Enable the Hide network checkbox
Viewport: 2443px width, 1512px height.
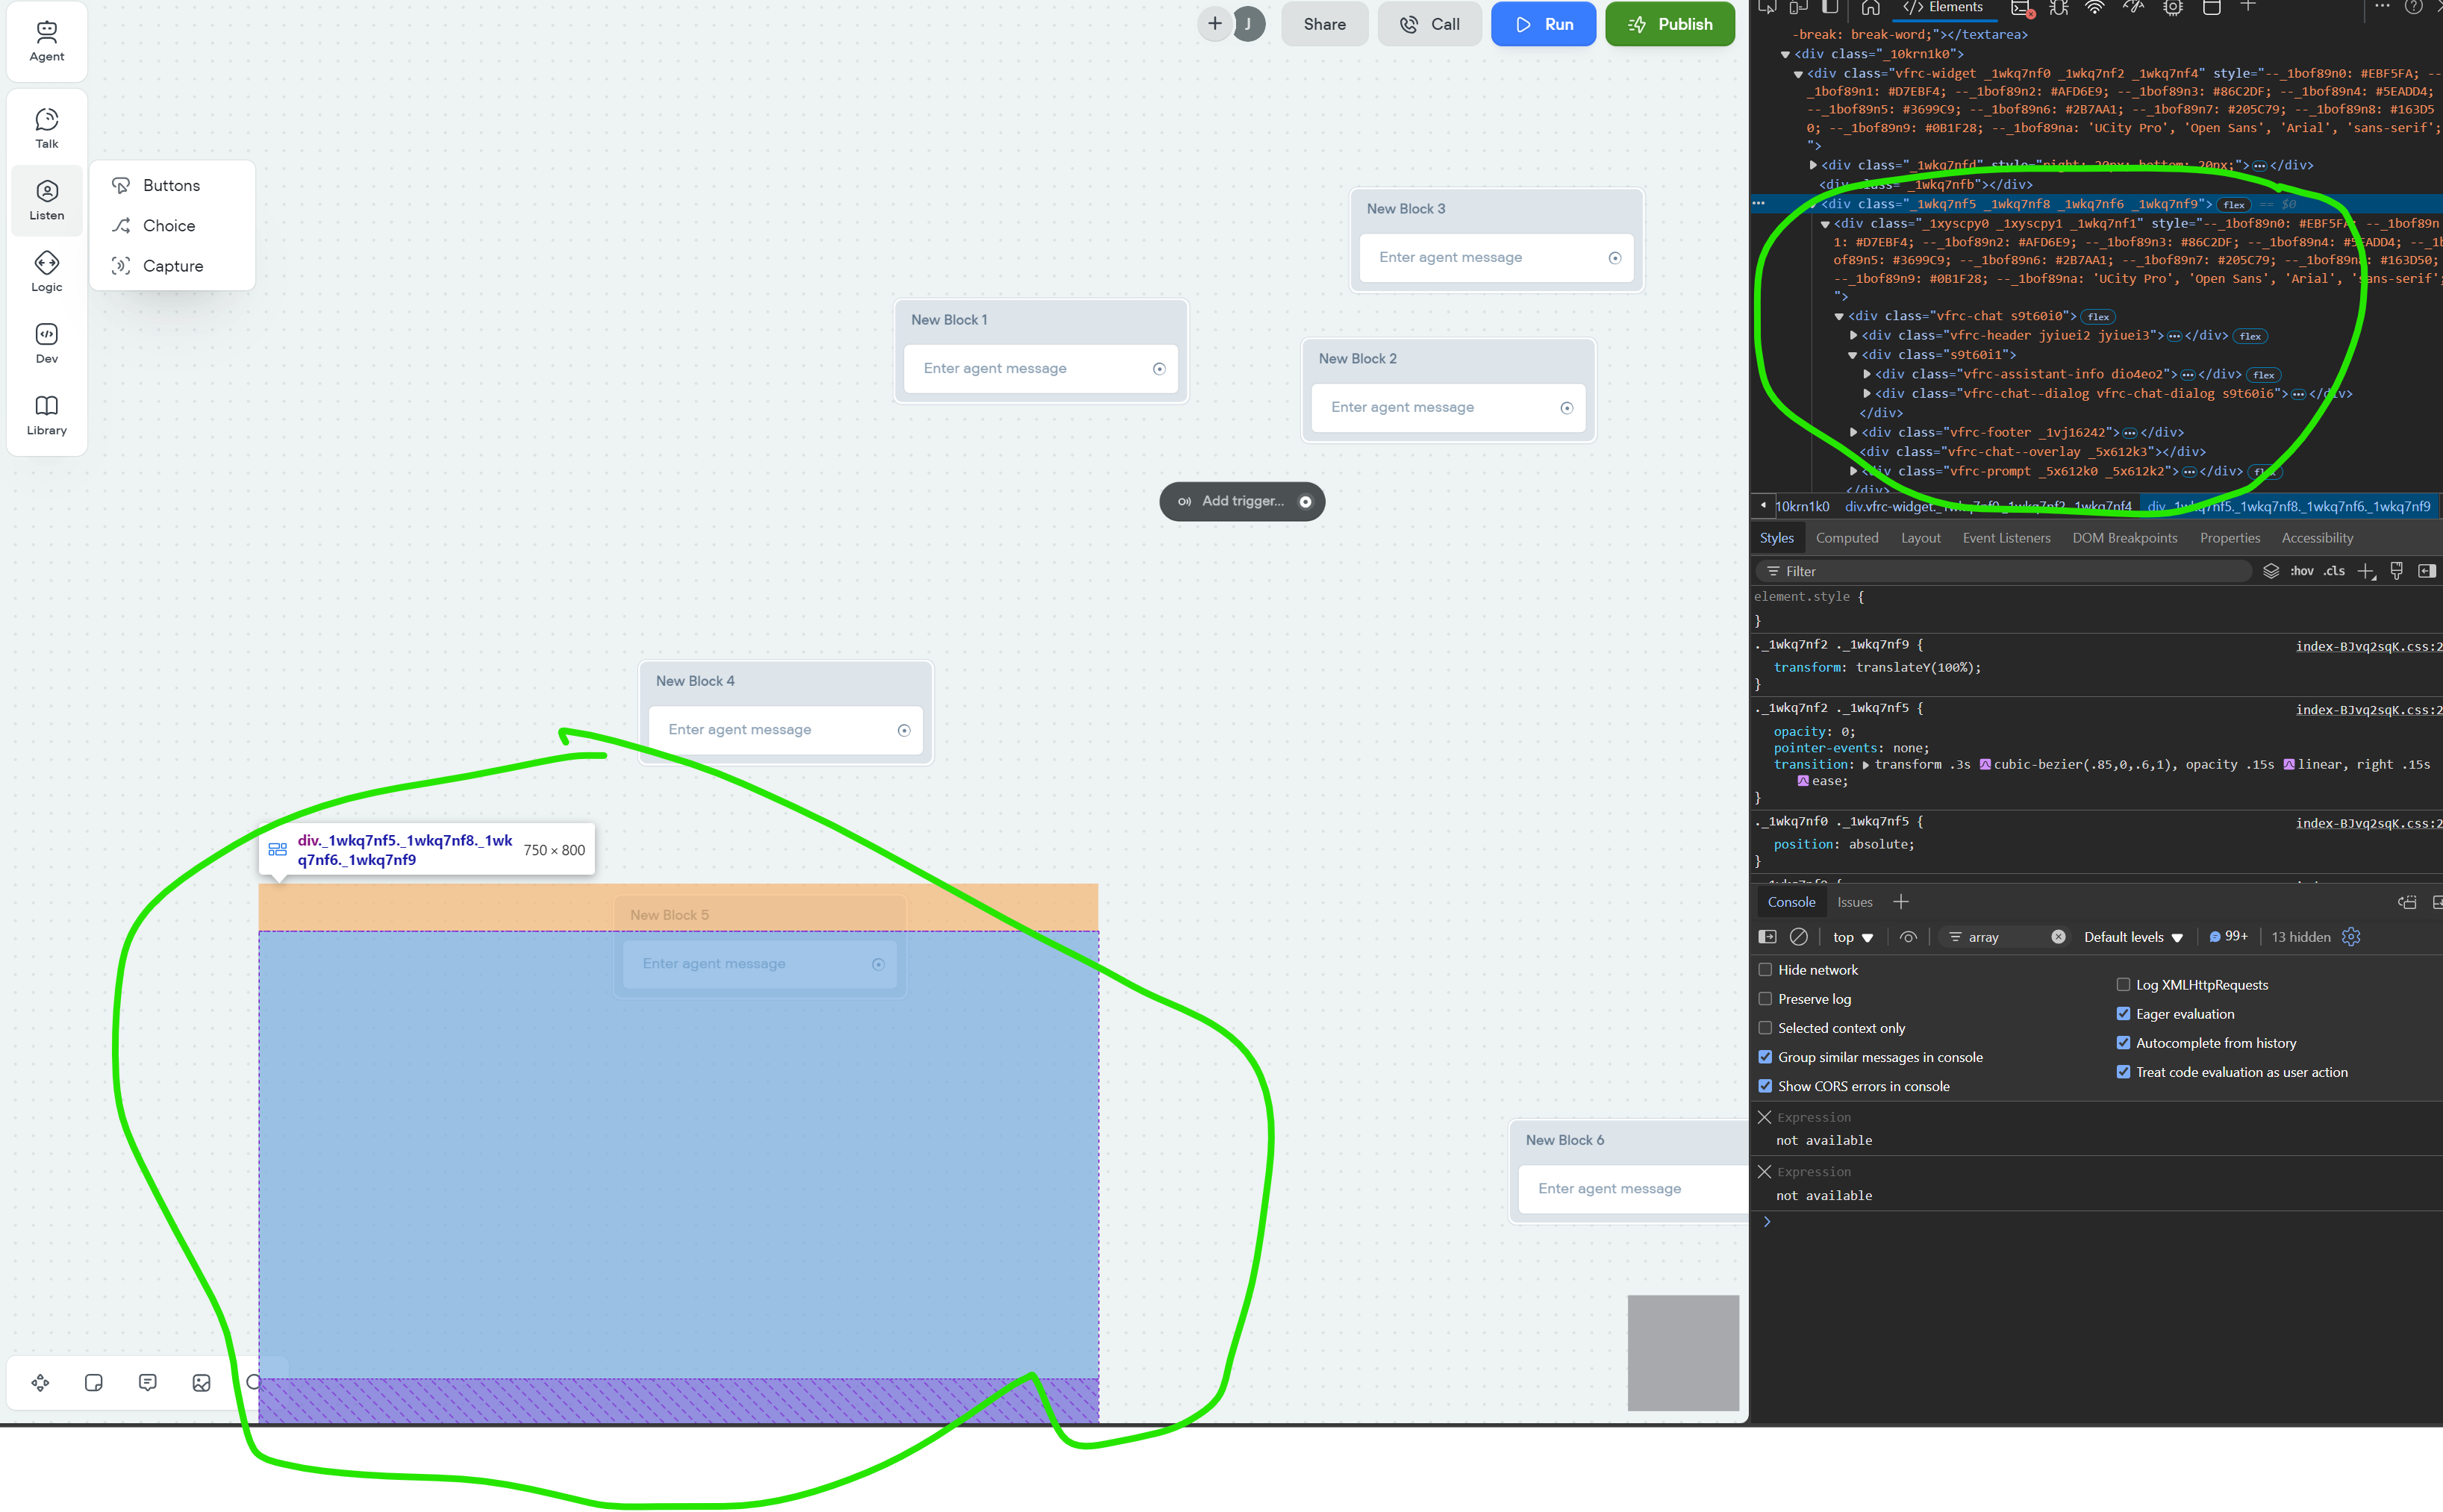(x=1765, y=970)
